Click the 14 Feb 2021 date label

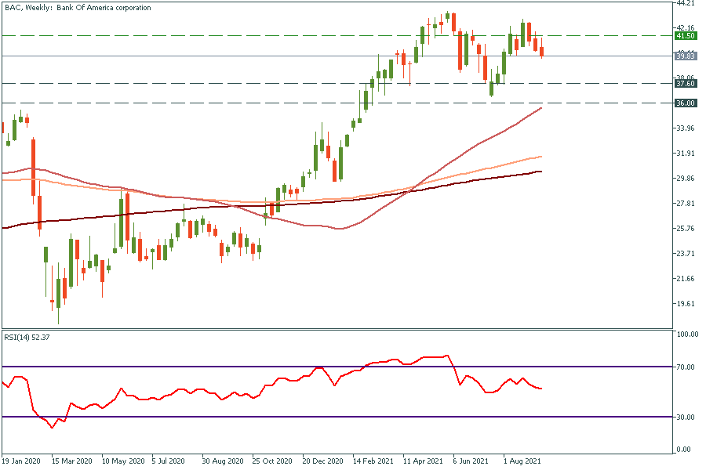(374, 462)
